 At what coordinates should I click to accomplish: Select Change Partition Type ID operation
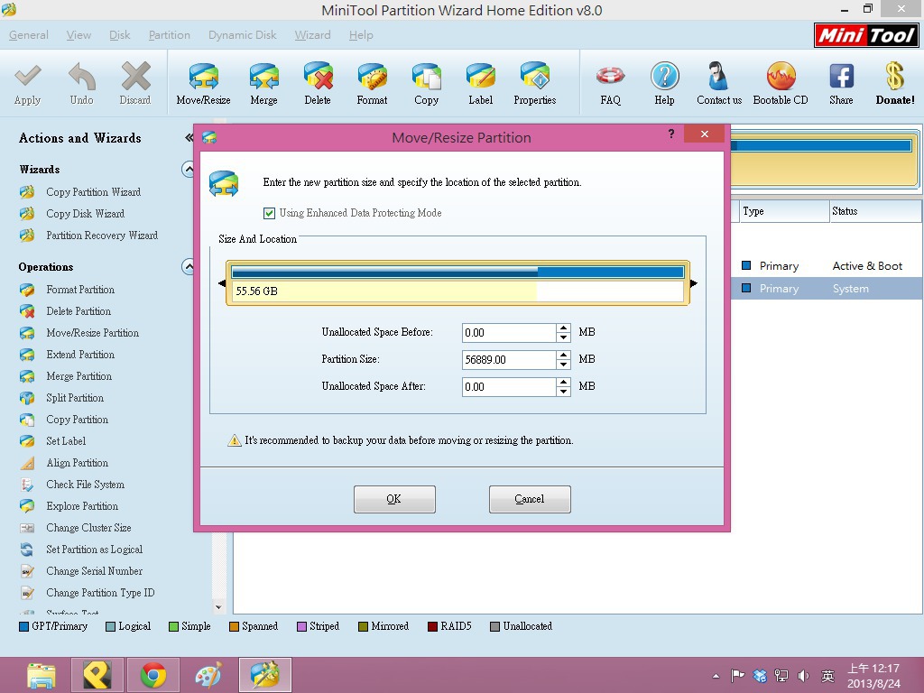100,593
